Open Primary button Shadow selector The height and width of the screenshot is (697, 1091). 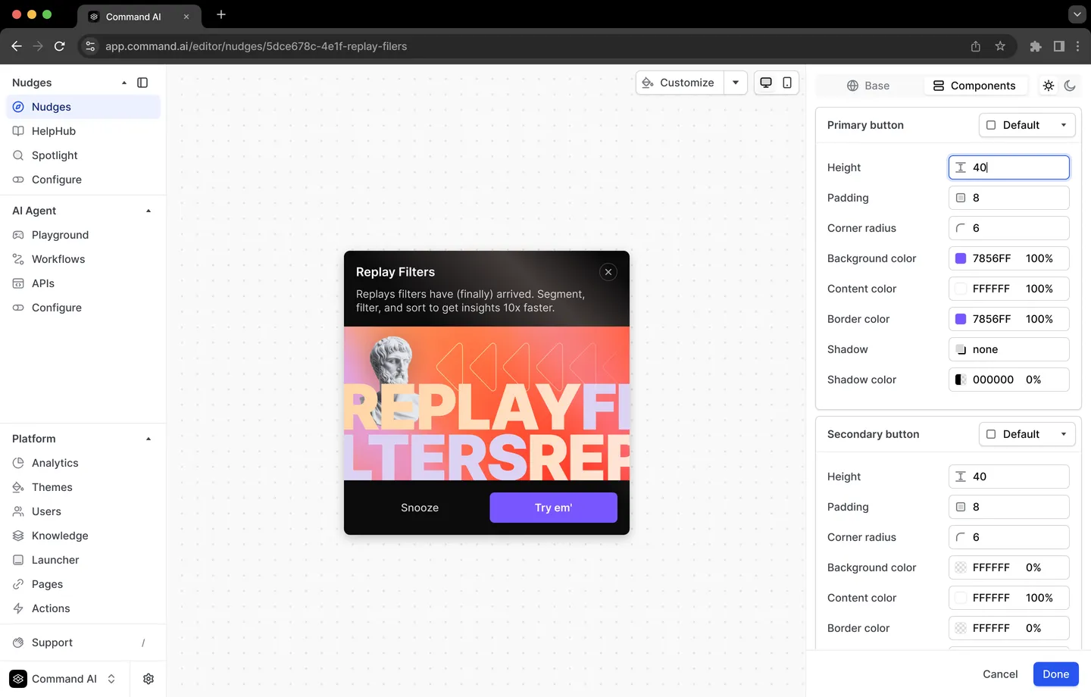1009,349
